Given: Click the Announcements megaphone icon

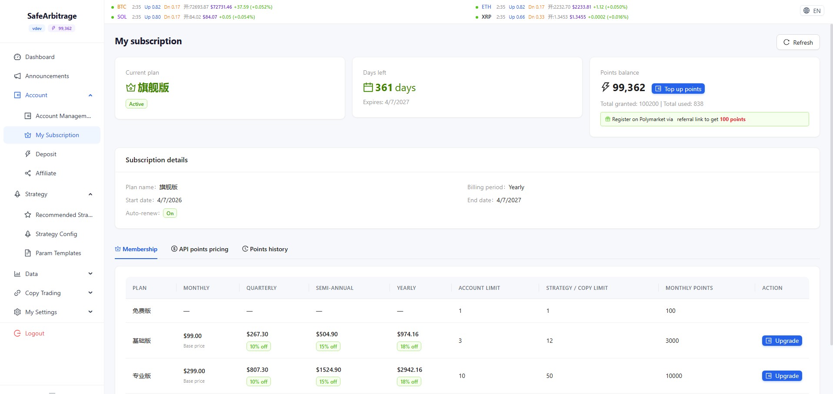Looking at the screenshot, I should point(17,76).
